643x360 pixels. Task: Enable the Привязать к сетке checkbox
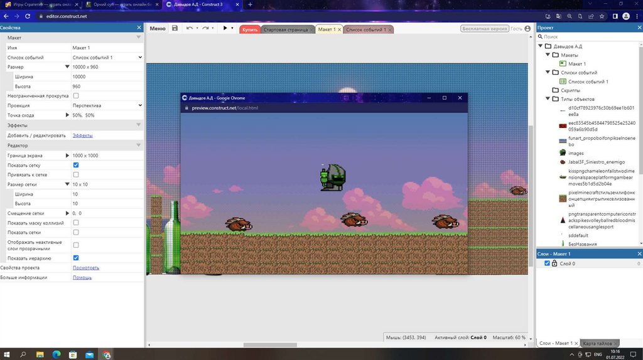(76, 174)
